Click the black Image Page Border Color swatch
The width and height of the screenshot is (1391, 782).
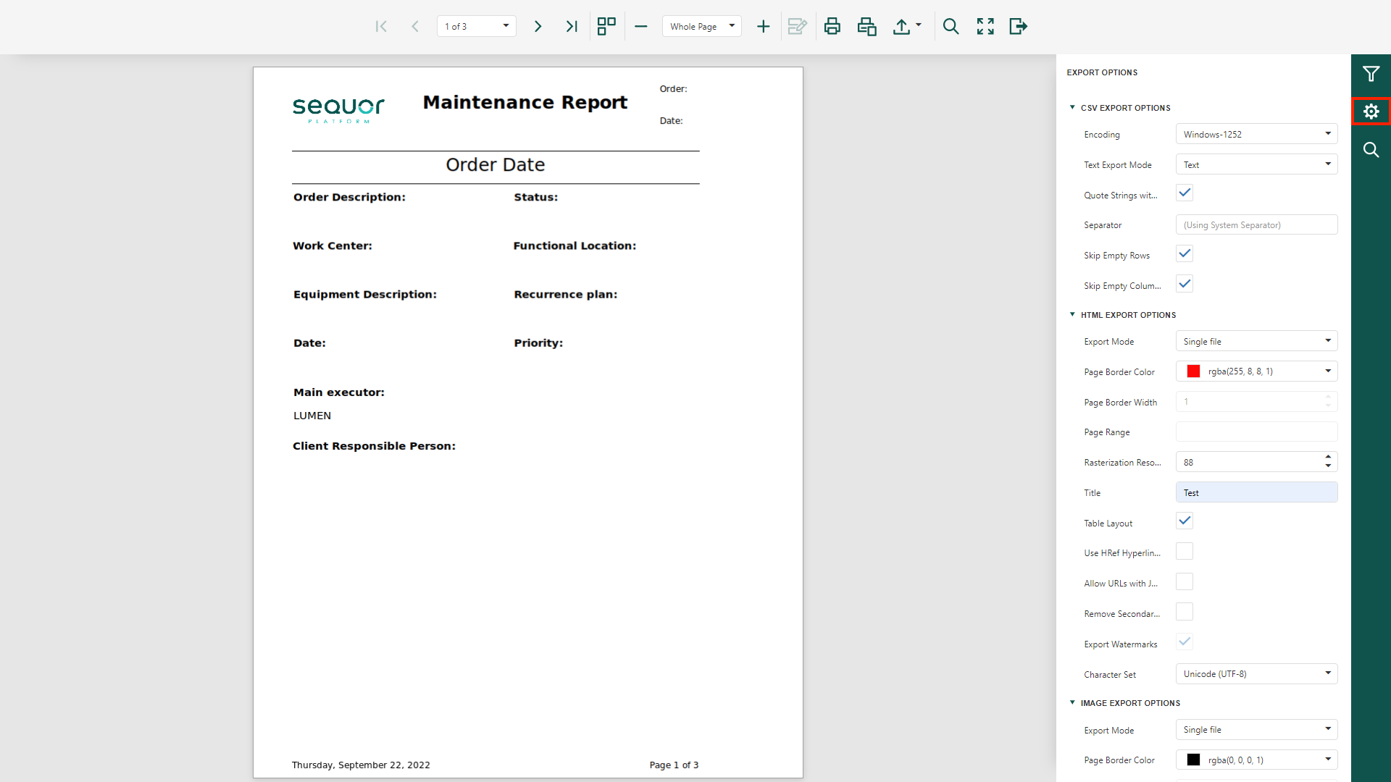coord(1193,760)
